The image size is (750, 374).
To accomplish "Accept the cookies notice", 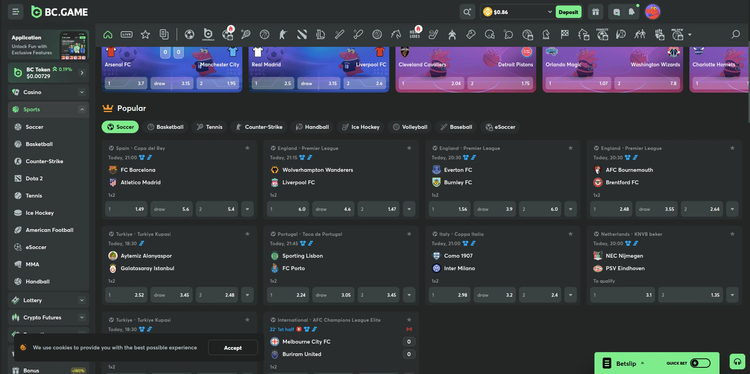I will 233,347.
